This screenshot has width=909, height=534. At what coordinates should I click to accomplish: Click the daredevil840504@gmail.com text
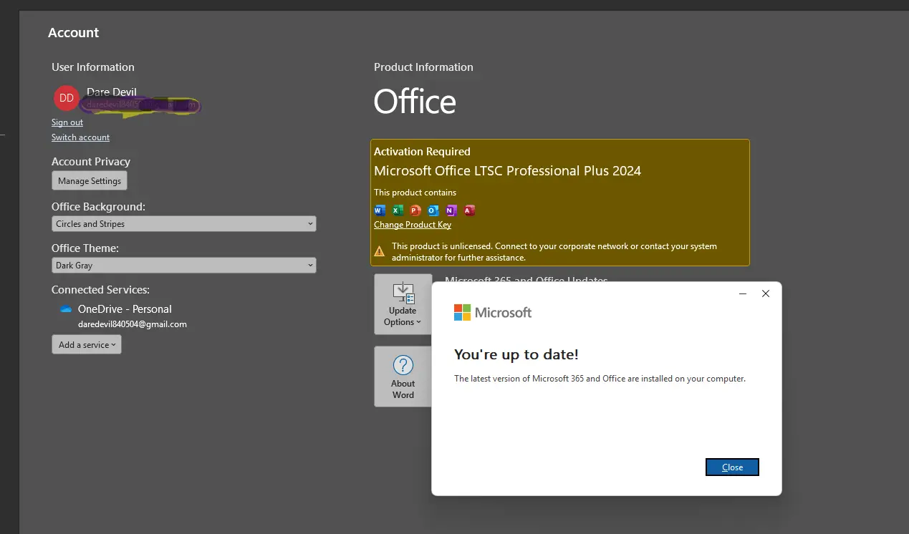[133, 324]
